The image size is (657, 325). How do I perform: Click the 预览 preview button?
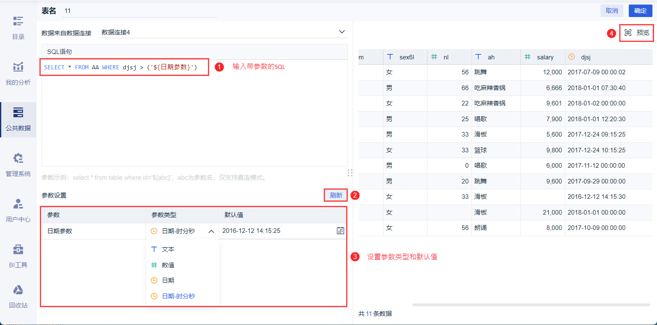(x=637, y=33)
